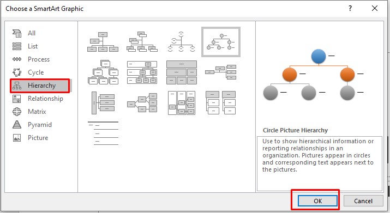Open help with the question mark button
Image resolution: width=390 pixels, height=213 pixels.
(350, 9)
